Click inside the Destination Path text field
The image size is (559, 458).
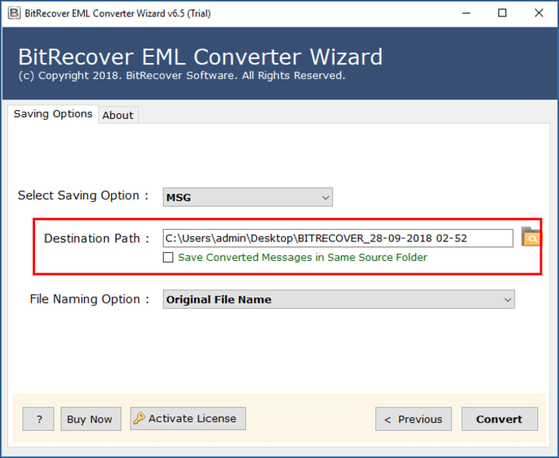[338, 238]
